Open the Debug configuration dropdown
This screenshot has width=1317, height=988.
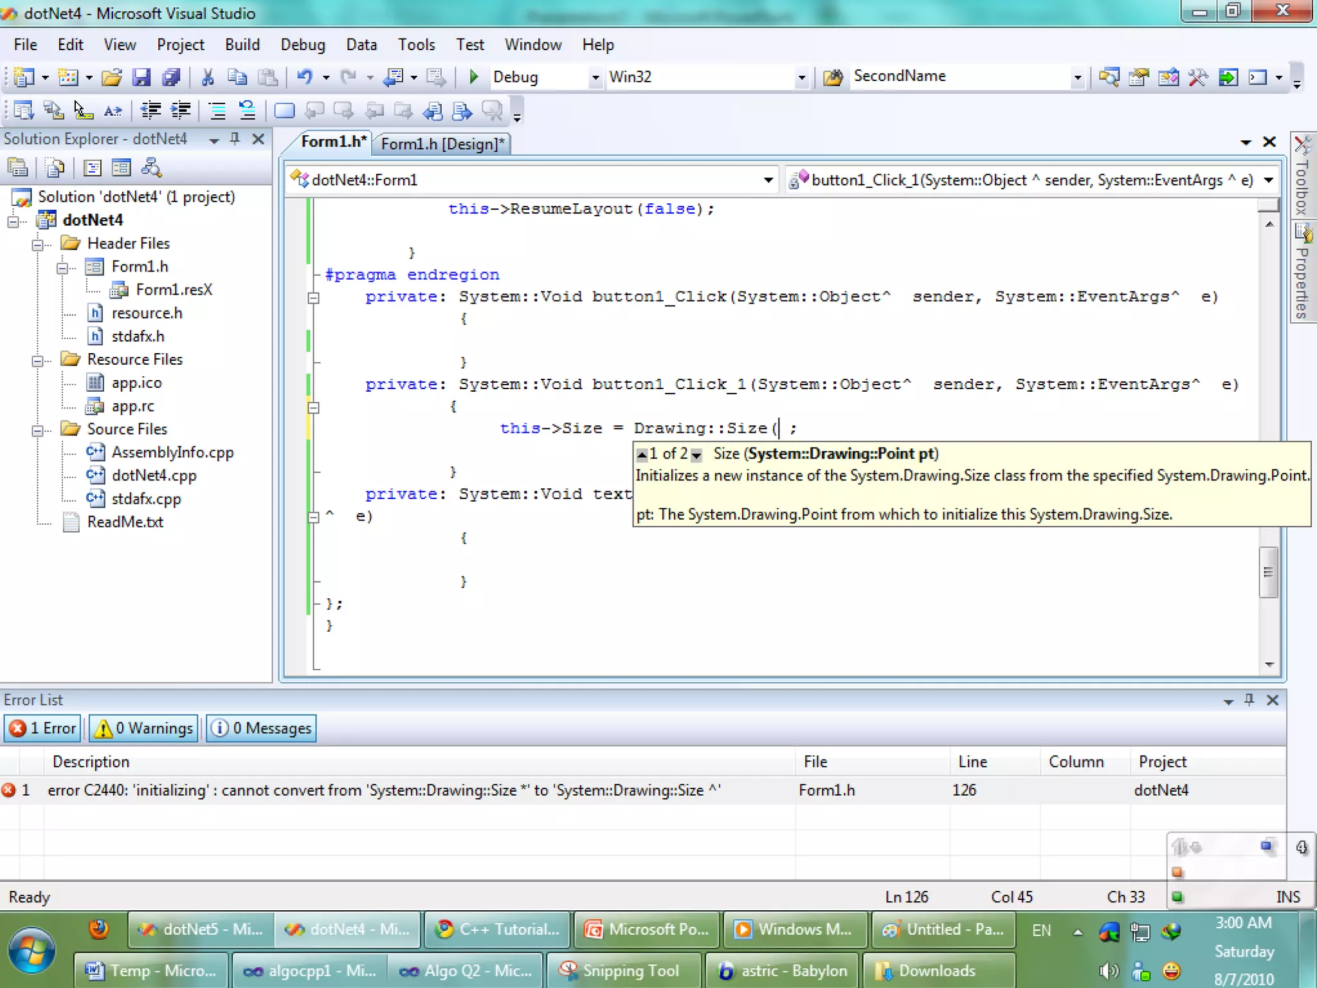(x=595, y=77)
